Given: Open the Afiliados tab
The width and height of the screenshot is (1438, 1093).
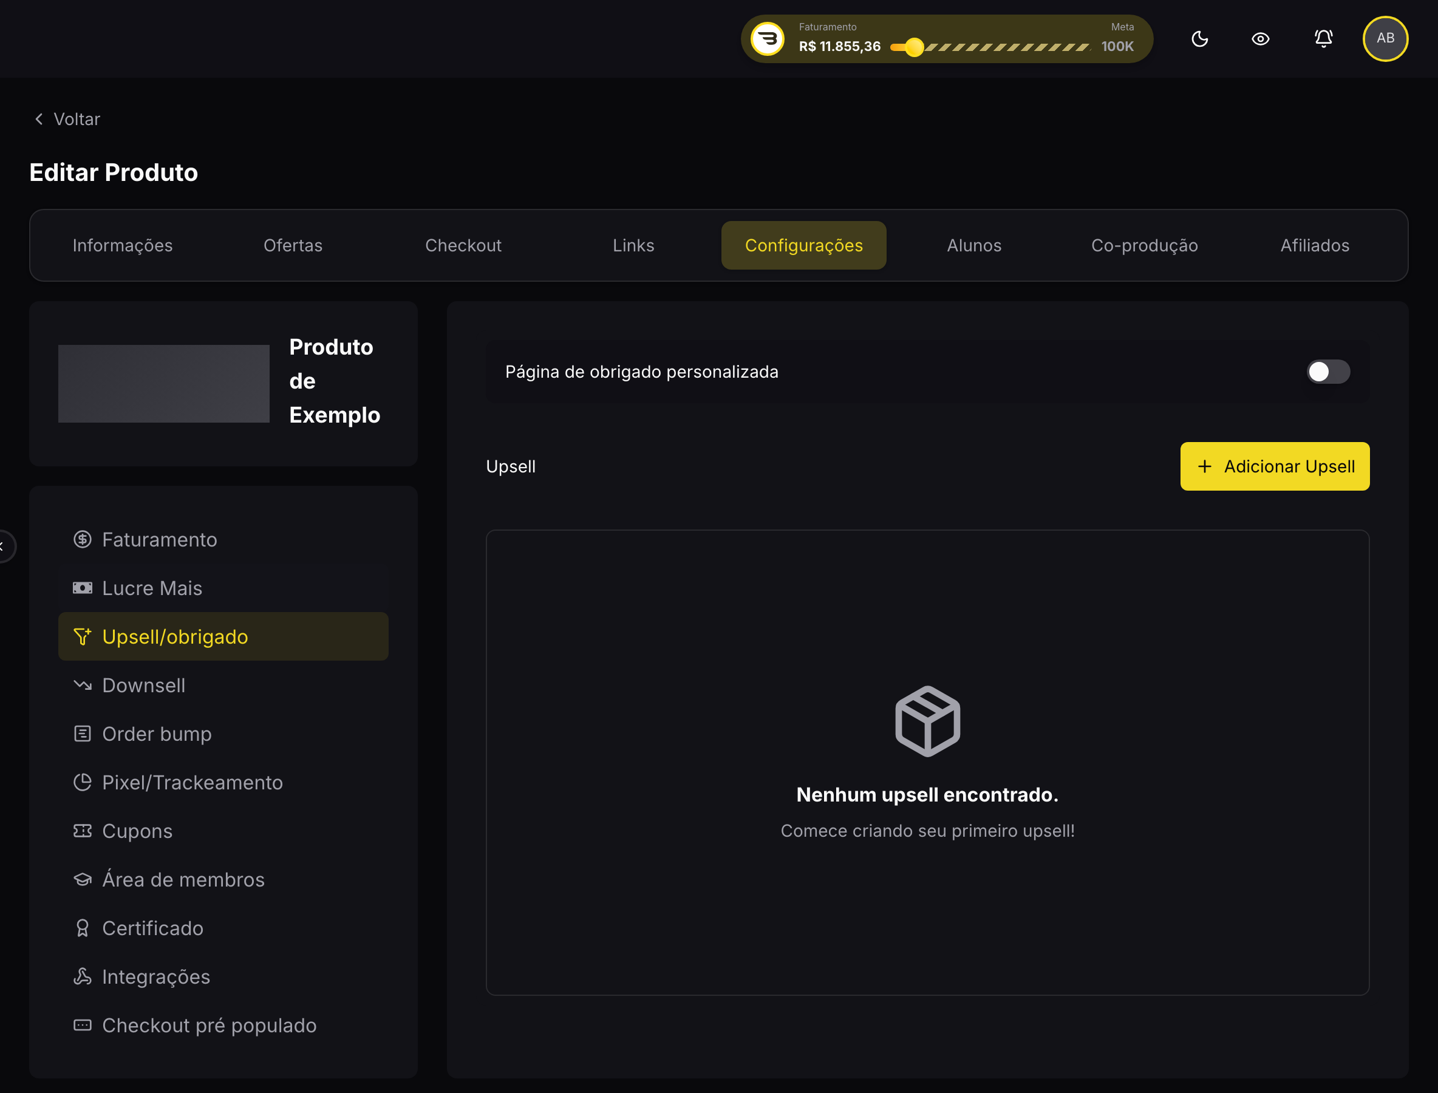Looking at the screenshot, I should (x=1315, y=245).
